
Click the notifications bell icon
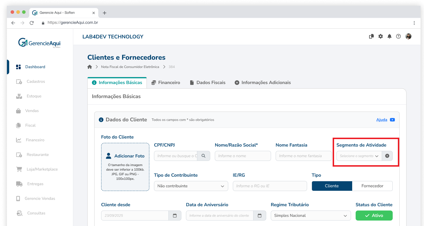389,36
